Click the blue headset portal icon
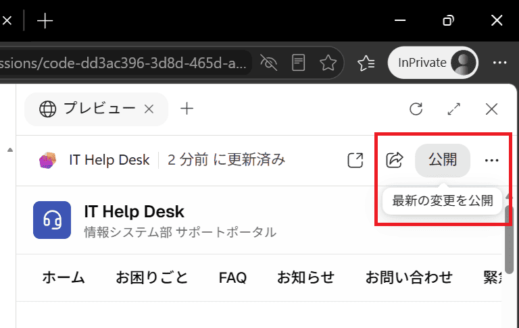This screenshot has width=519, height=328. click(x=52, y=220)
